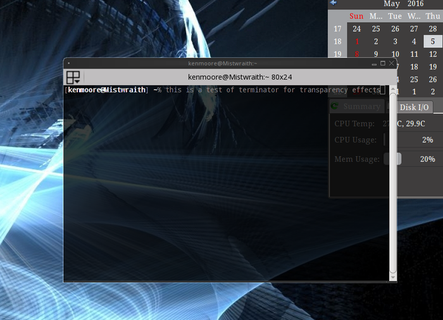Switch to the Disk I/O tab
Image resolution: width=443 pixels, height=320 pixels.
point(414,107)
